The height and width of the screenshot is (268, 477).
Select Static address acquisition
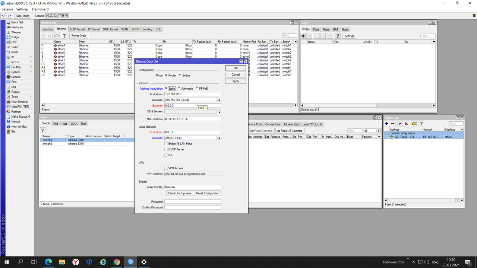tap(166, 89)
